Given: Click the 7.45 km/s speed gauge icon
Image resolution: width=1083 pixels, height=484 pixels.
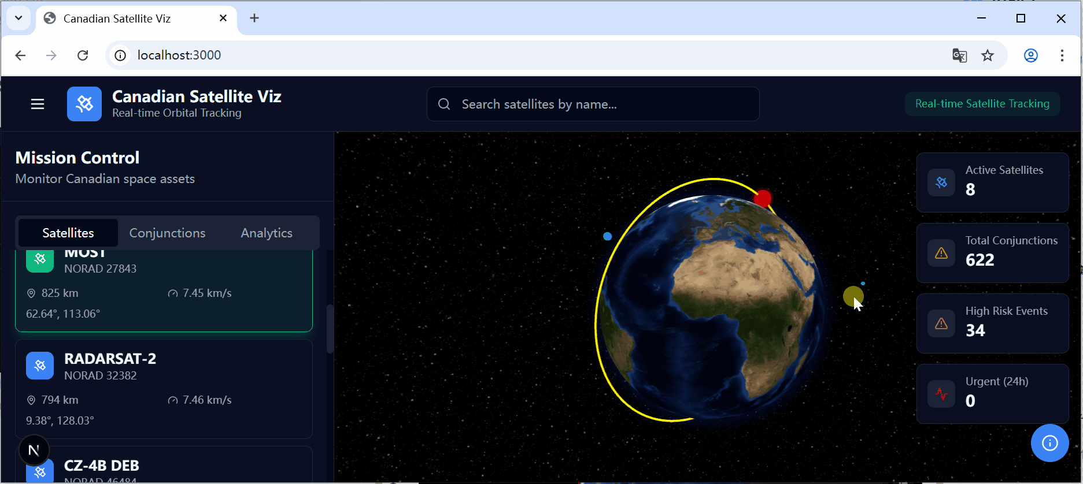Looking at the screenshot, I should pyautogui.click(x=172, y=293).
